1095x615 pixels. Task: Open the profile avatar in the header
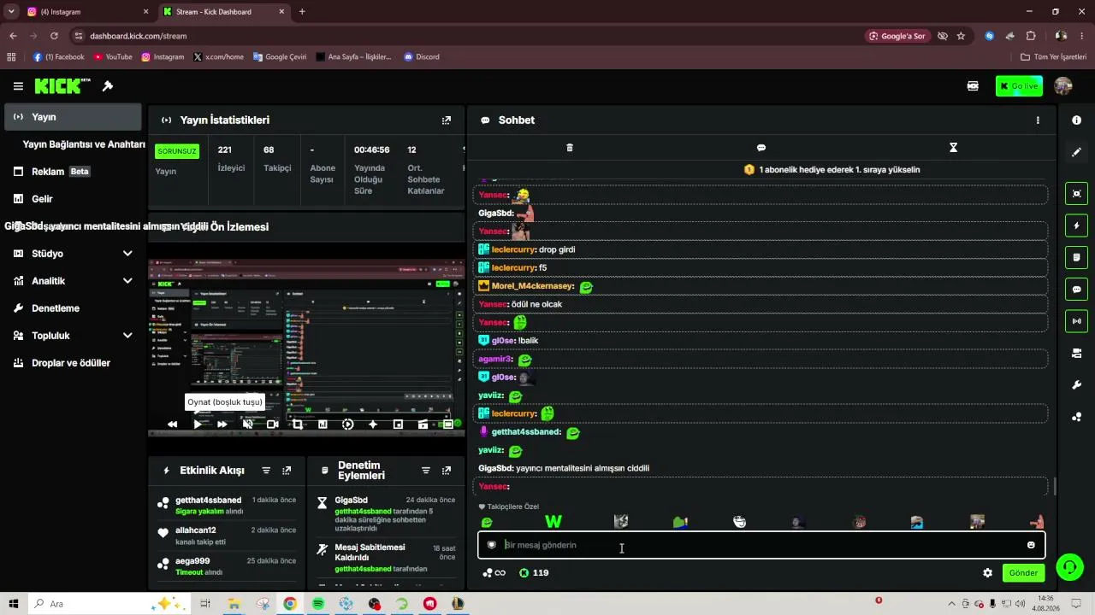pyautogui.click(x=1063, y=86)
